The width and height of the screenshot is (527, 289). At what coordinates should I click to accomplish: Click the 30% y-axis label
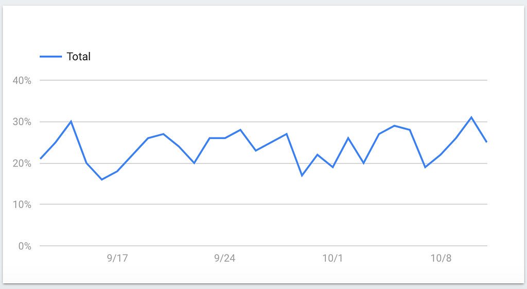point(22,122)
